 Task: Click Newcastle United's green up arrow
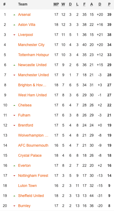14,65
